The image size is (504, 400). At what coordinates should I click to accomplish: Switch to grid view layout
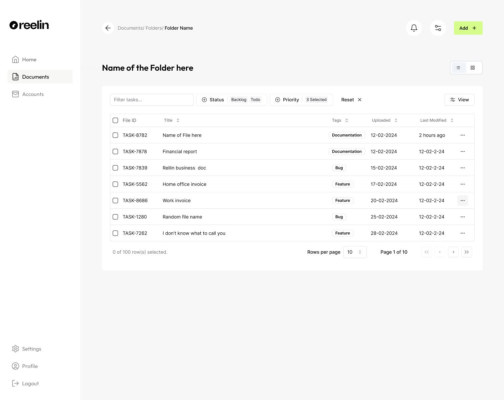[x=473, y=68]
